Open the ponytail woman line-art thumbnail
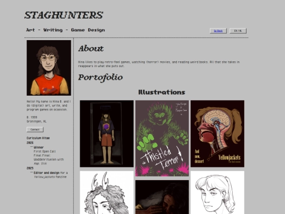Viewport: 285px width, 214px height. click(217, 192)
